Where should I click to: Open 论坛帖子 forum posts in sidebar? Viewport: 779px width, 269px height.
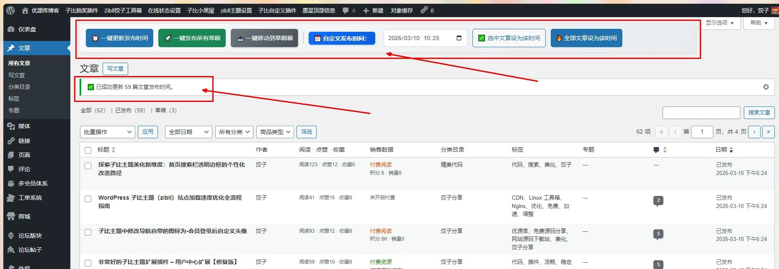click(x=30, y=250)
